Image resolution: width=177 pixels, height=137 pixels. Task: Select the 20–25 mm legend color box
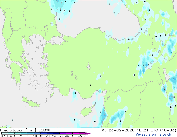[50, 133]
